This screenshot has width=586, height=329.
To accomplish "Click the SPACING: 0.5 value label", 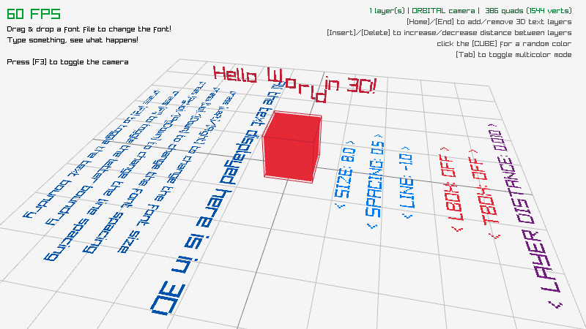I will (377, 180).
